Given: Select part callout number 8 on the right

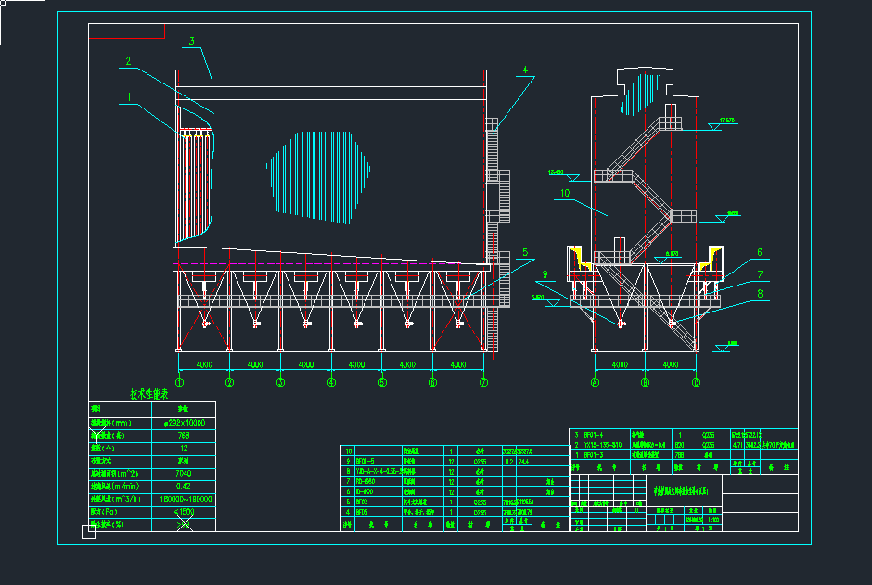Looking at the screenshot, I should coord(759,295).
